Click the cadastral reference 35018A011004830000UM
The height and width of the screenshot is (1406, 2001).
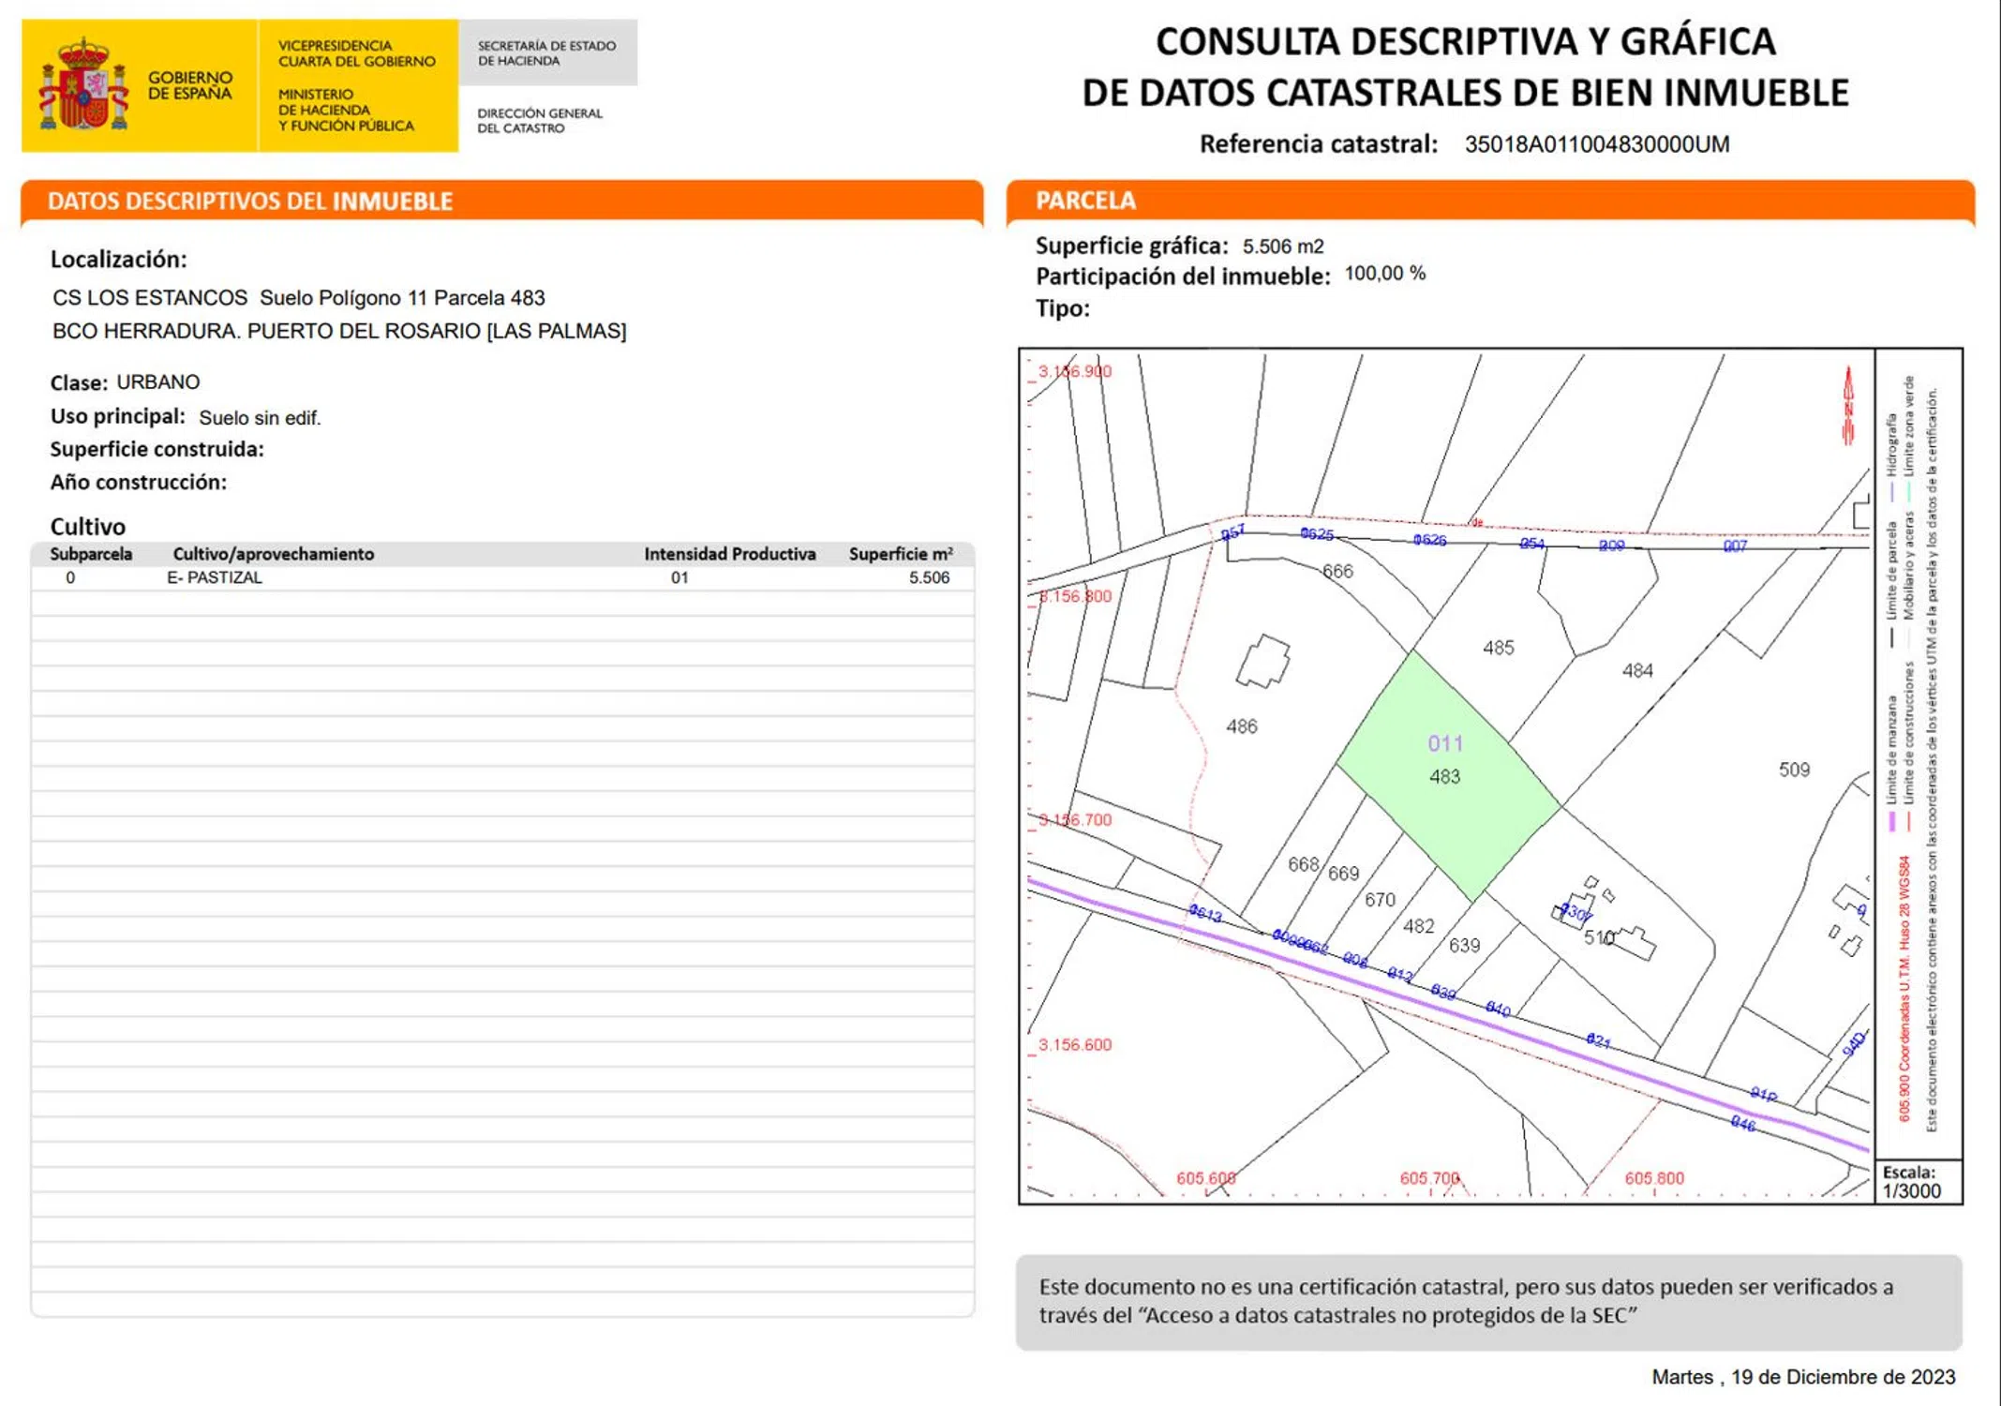click(x=1597, y=144)
